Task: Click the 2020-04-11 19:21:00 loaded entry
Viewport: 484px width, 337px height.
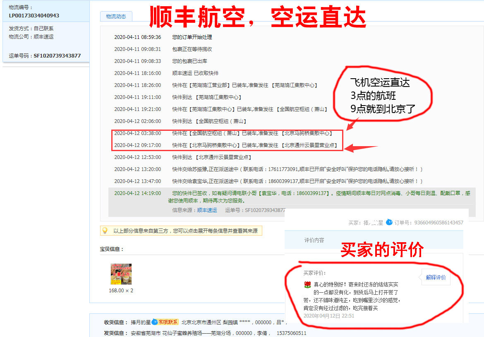Action: click(x=221, y=109)
